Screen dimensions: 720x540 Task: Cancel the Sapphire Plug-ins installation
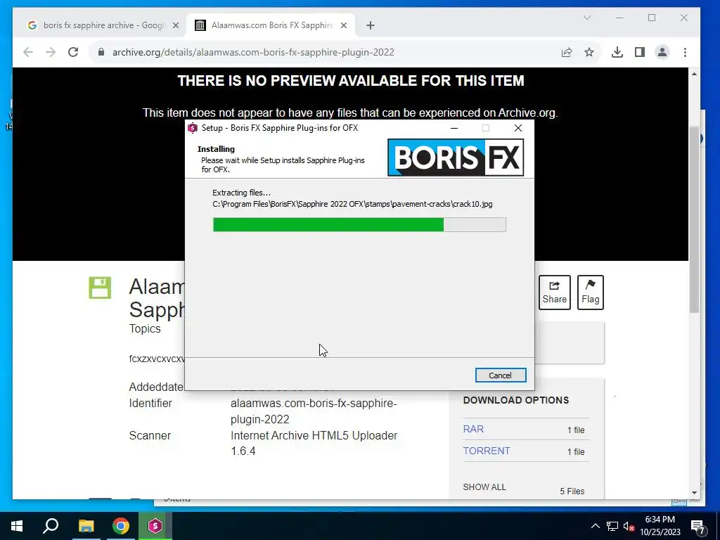[x=501, y=375]
